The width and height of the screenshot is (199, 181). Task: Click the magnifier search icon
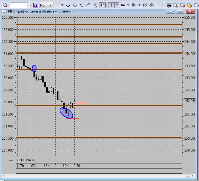pos(5,5)
